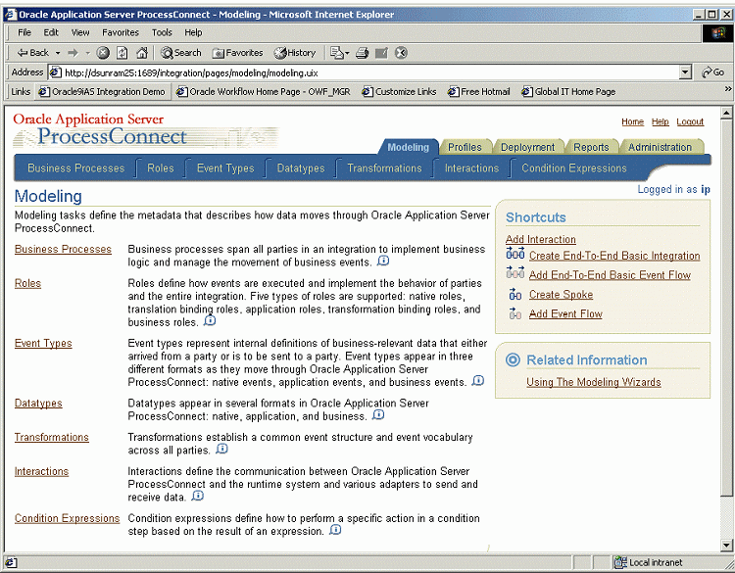735x573 pixels.
Task: Click the Add End-To-End Basic Event Flow icon
Action: [x=515, y=272]
